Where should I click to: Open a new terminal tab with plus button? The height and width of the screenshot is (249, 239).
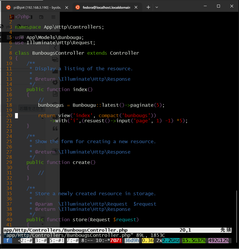tap(148, 7)
